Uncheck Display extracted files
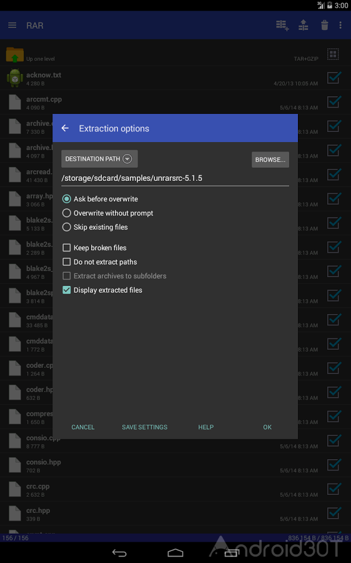The width and height of the screenshot is (351, 563). click(x=66, y=290)
